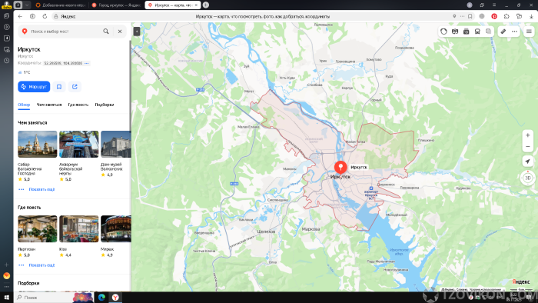Select the ruler measuring tool
The width and height of the screenshot is (538, 303).
coord(503,32)
